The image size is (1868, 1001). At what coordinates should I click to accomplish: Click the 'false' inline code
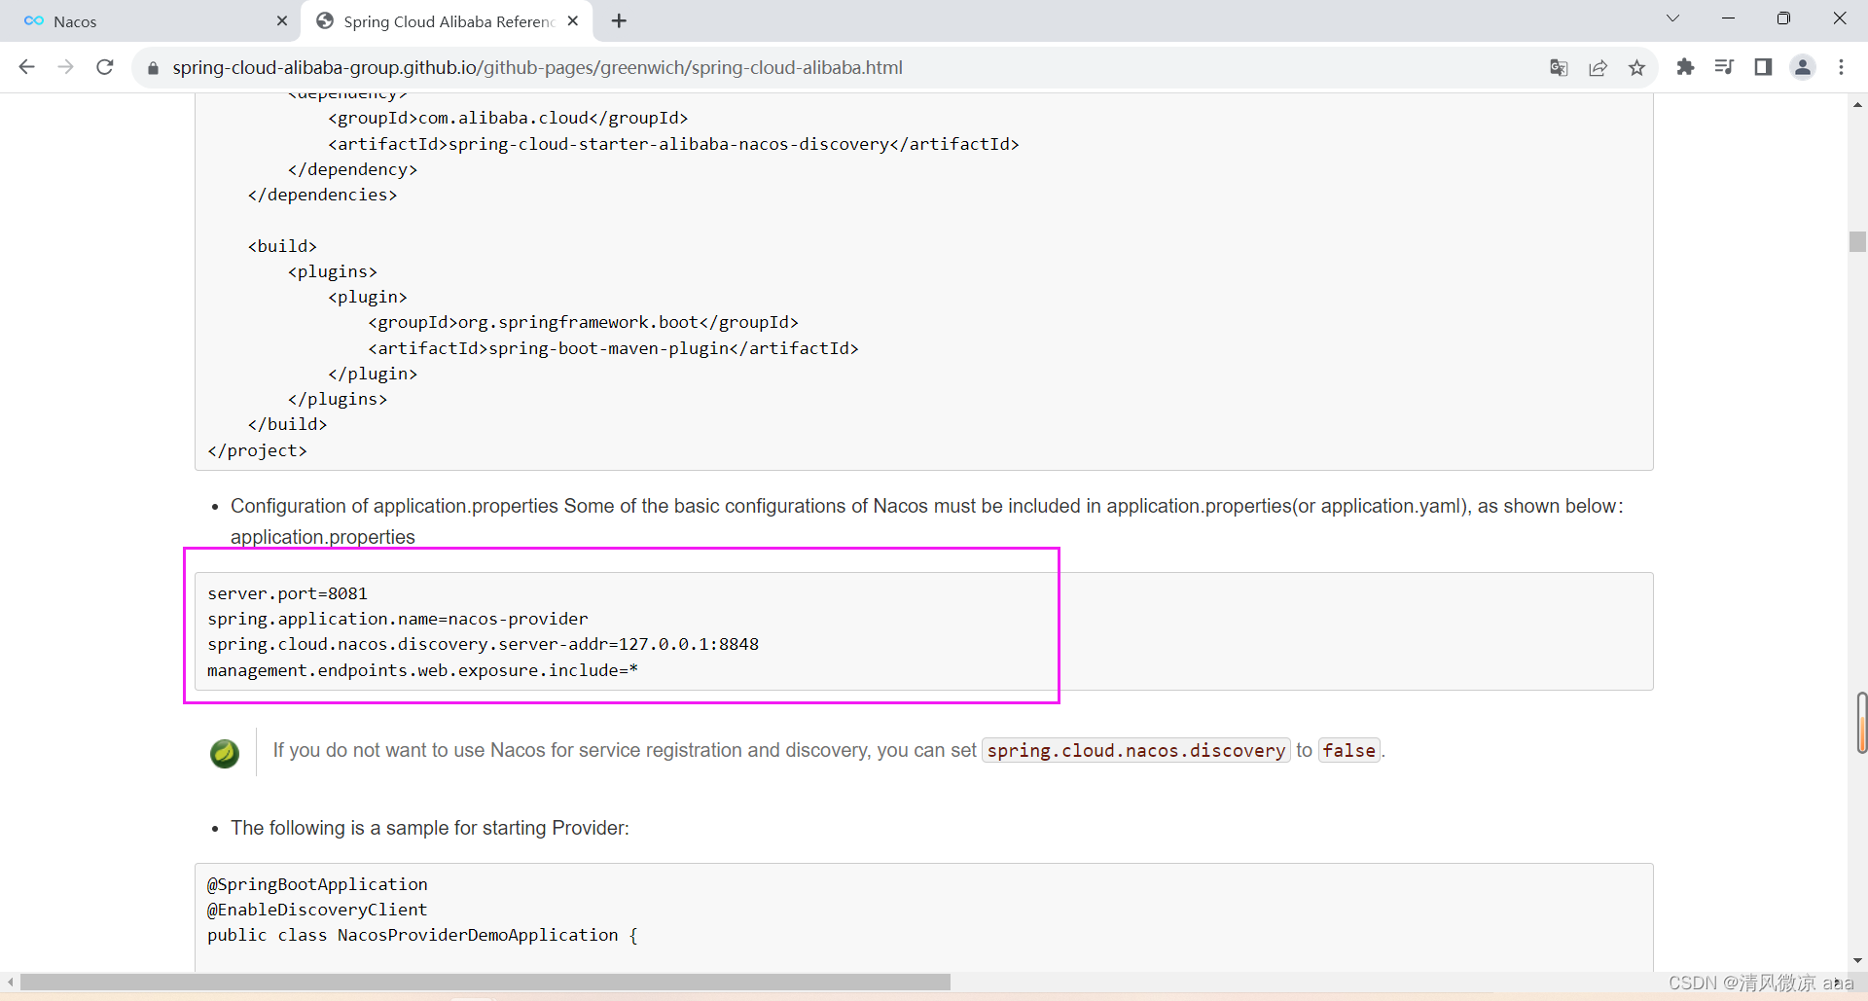click(x=1348, y=750)
